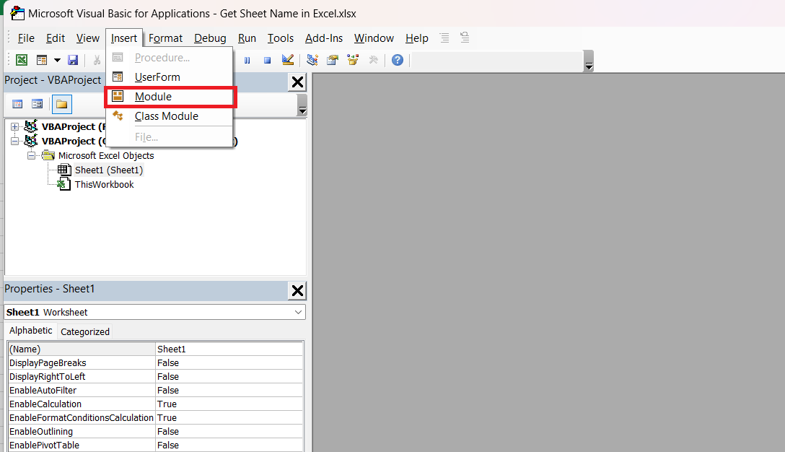Click EnableCalculation value True
Screen dimensions: 785x452
(x=229, y=404)
